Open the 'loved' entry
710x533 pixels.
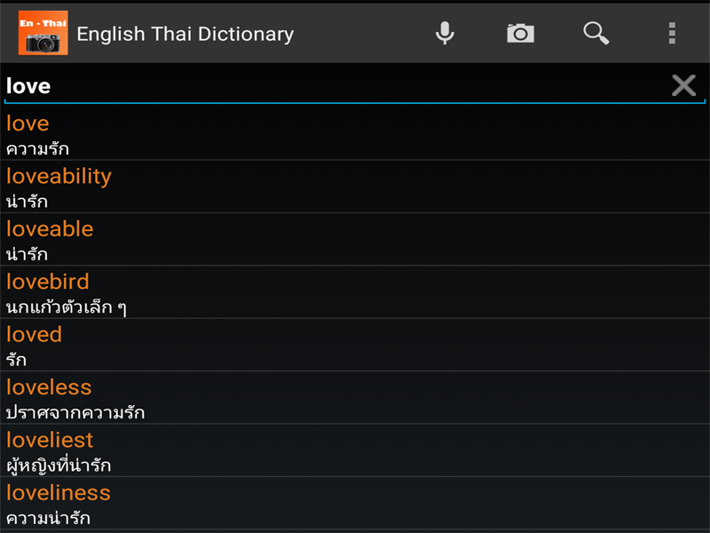pos(34,335)
